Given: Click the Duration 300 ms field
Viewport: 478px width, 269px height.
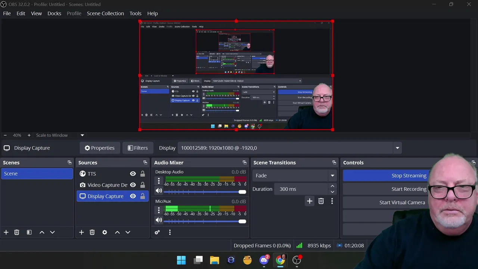Looking at the screenshot, I should (x=301, y=189).
